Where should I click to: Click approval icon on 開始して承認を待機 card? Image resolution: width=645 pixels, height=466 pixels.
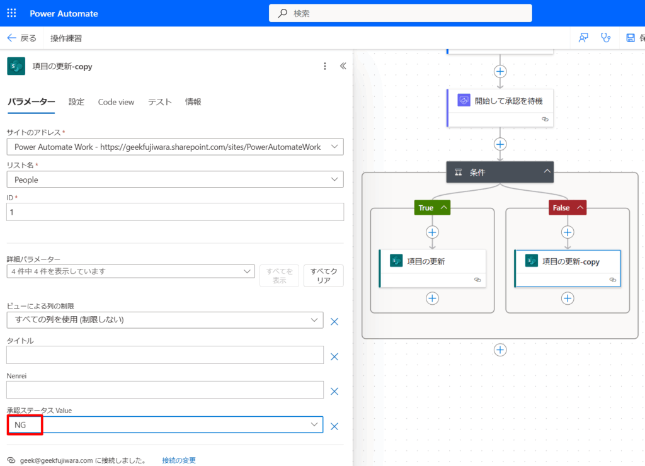[464, 100]
